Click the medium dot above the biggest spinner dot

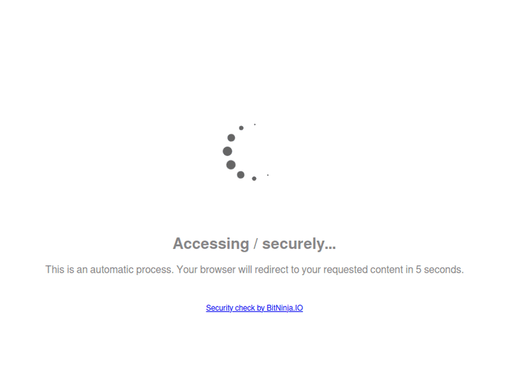[x=231, y=138]
